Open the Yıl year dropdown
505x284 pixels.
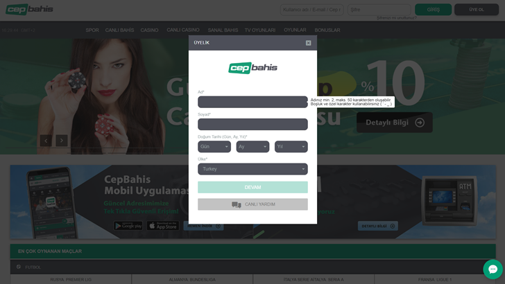point(291,147)
